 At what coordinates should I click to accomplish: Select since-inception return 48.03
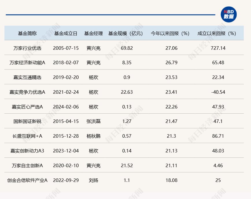click(218, 151)
